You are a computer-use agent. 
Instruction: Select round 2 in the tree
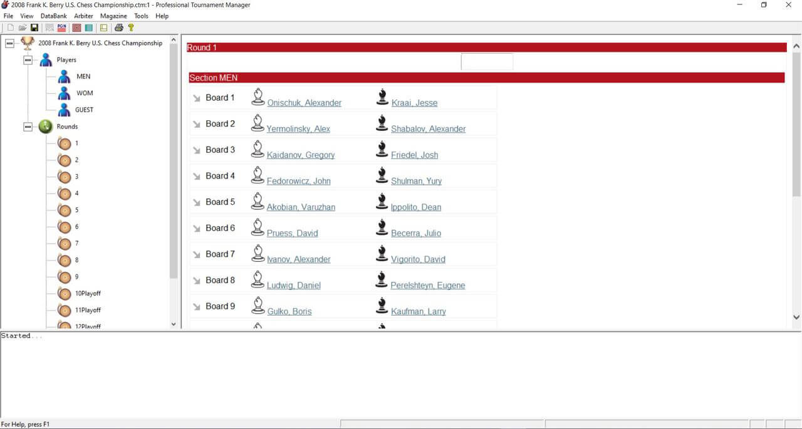click(x=77, y=160)
